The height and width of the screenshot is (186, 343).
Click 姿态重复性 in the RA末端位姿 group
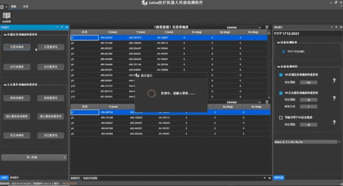tap(51, 67)
